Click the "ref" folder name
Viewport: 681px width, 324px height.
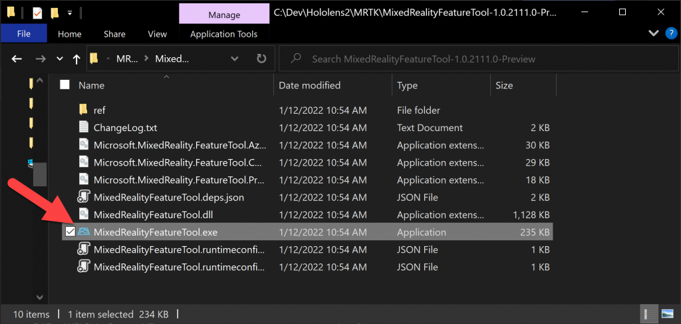[100, 110]
